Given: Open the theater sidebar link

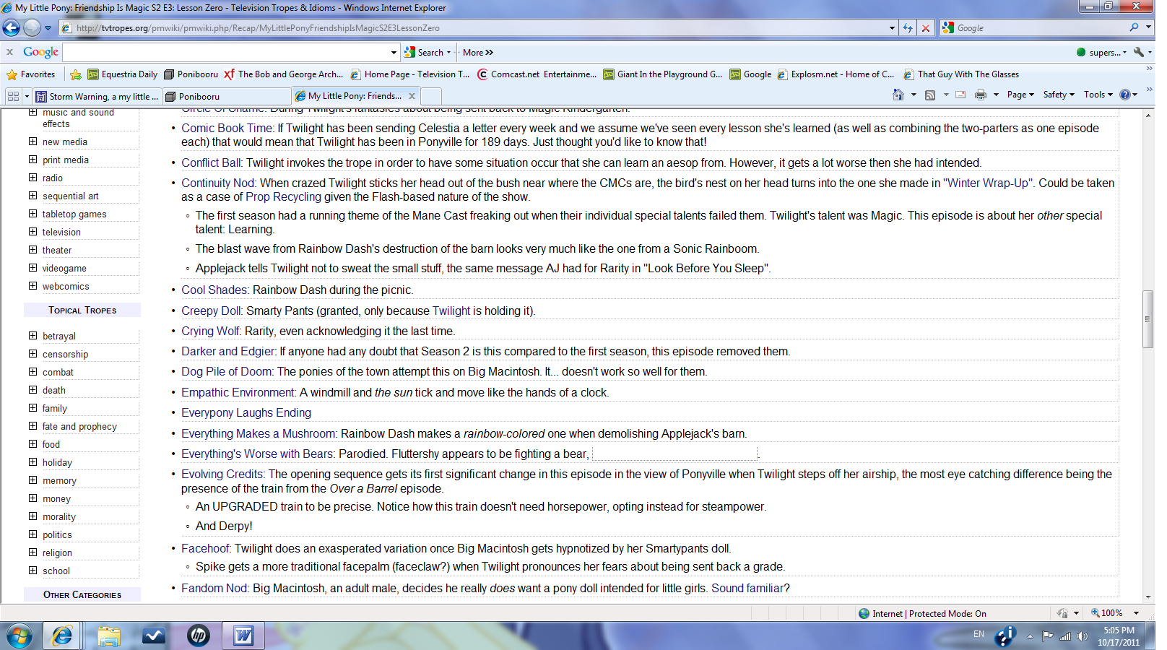Looking at the screenshot, I should coord(57,250).
